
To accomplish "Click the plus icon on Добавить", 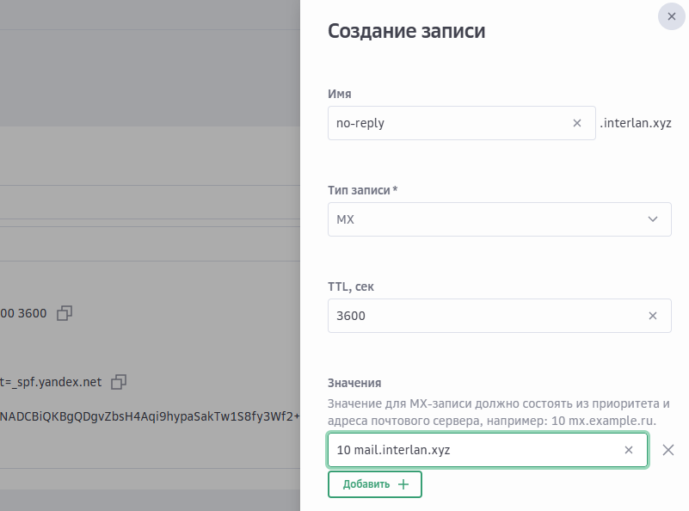I will (403, 484).
